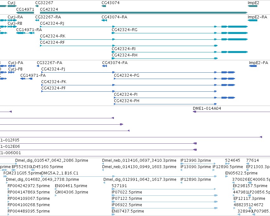Select the IP12890.5prime EST label

tap(227, 167)
